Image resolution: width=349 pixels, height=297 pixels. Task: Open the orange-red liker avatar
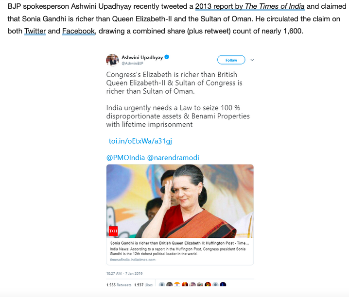[185, 284]
